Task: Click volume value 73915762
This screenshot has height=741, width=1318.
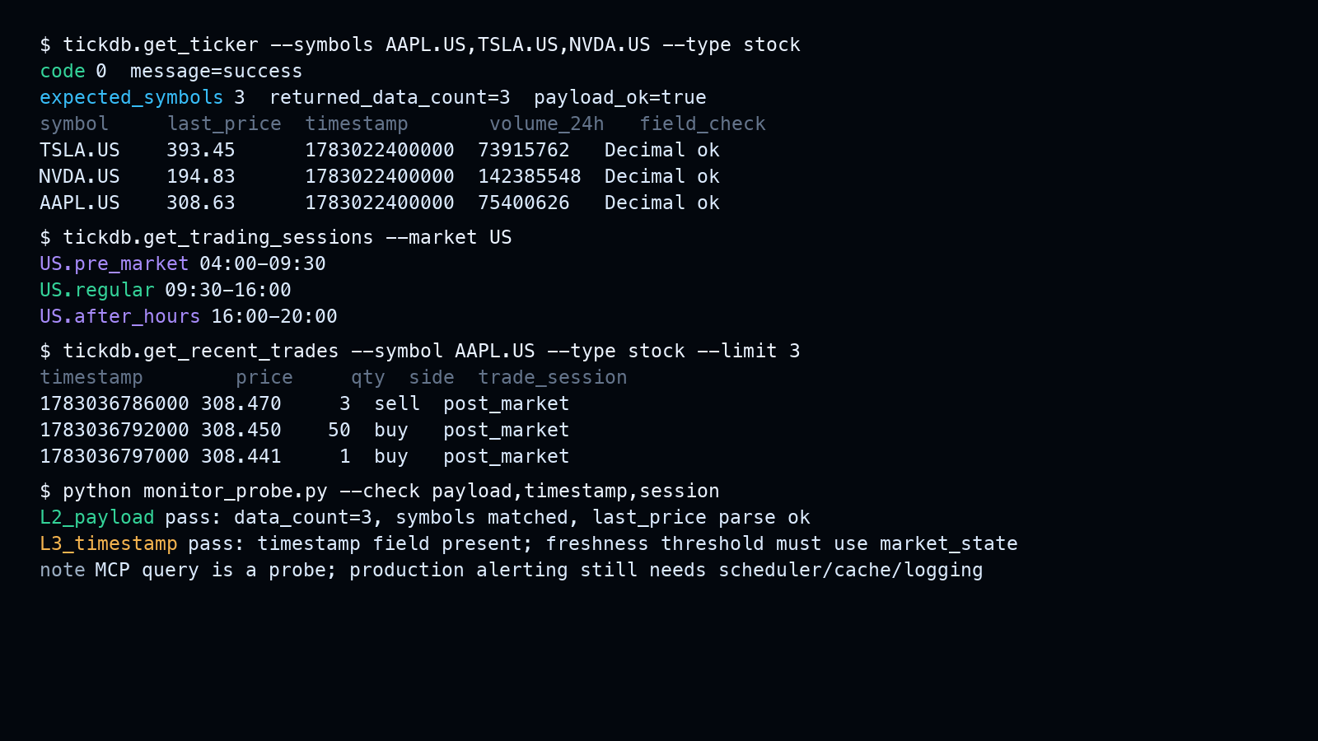Action: click(524, 151)
